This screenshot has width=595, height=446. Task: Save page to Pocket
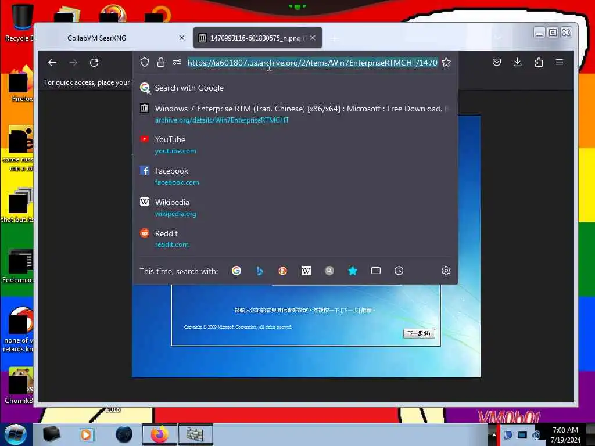point(497,62)
